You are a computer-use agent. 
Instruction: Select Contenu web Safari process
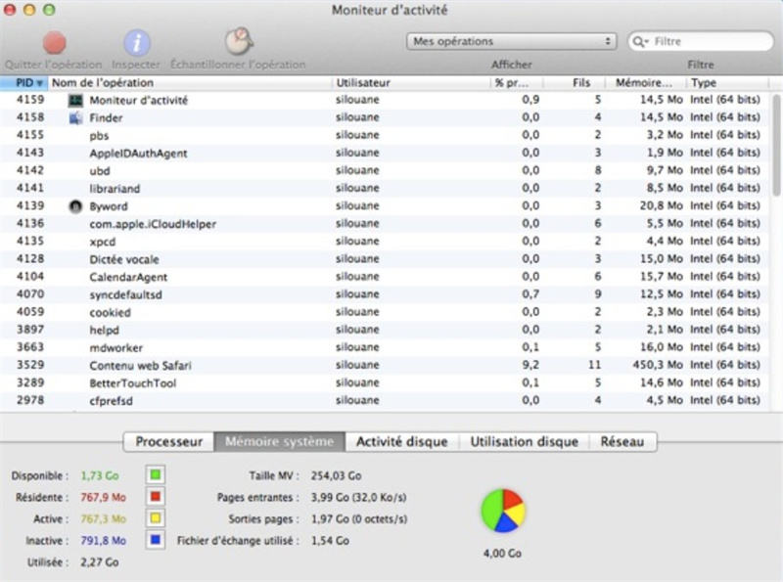[385, 366]
